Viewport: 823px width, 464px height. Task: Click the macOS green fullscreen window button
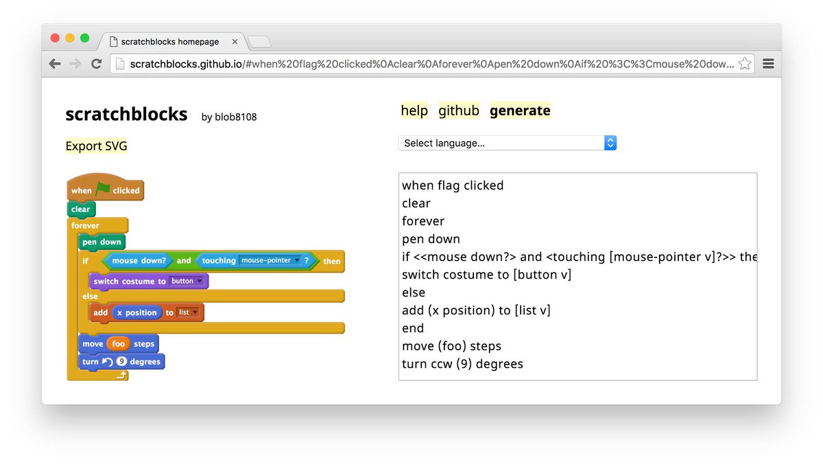pos(85,38)
